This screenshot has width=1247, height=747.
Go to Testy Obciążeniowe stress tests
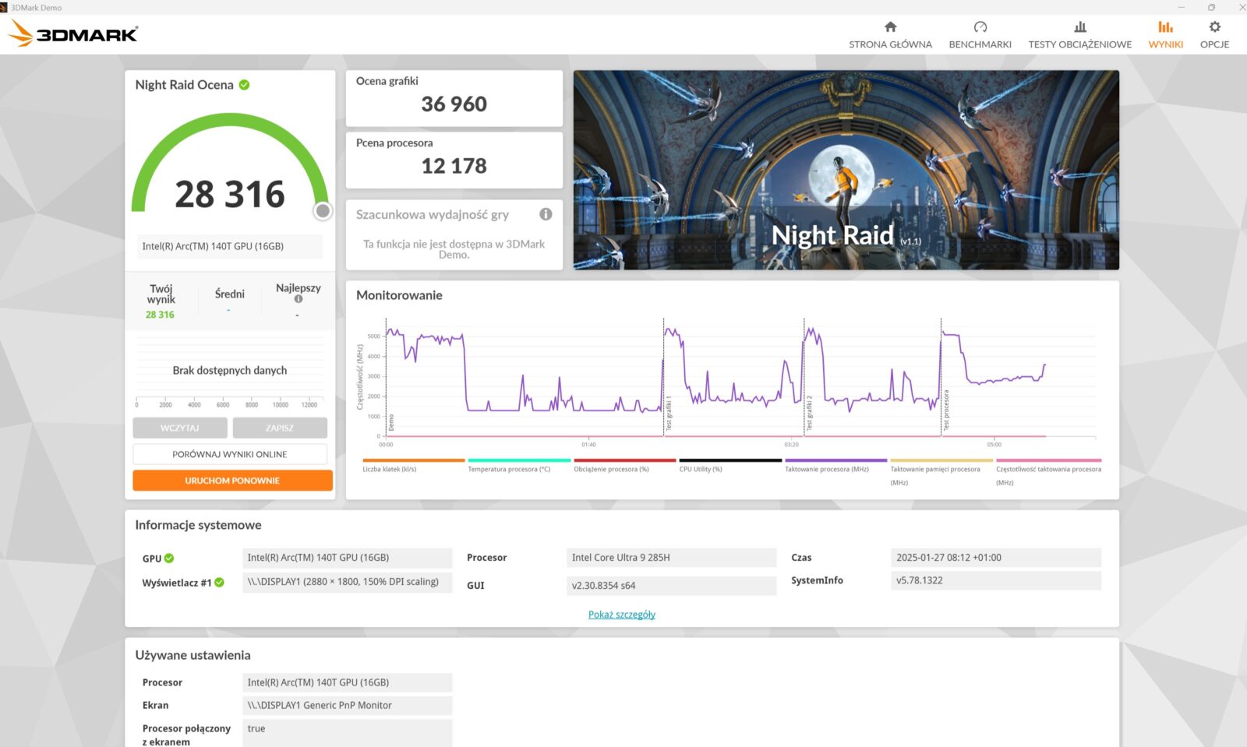(1079, 35)
